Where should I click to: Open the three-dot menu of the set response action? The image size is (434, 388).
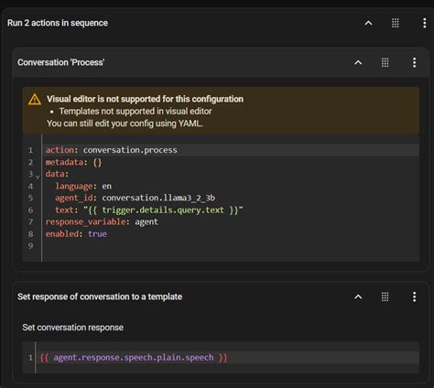click(414, 296)
